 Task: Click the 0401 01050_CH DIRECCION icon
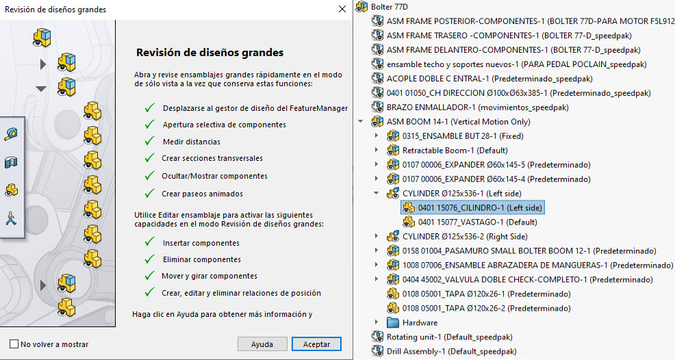pyautogui.click(x=377, y=92)
